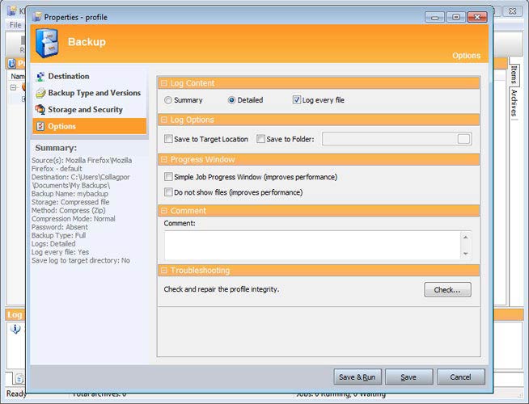Enable Save to Target Location

coord(168,139)
